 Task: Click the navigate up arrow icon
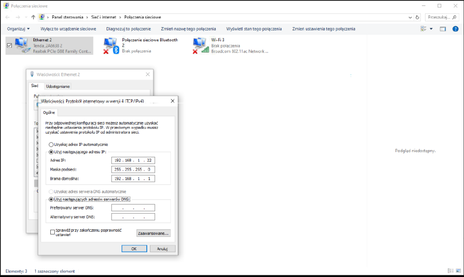(x=34, y=16)
